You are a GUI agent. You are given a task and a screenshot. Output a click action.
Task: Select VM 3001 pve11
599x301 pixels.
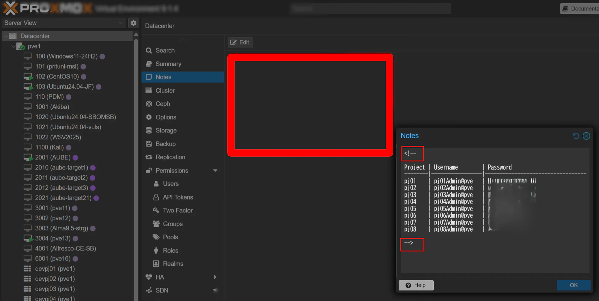(x=67, y=208)
